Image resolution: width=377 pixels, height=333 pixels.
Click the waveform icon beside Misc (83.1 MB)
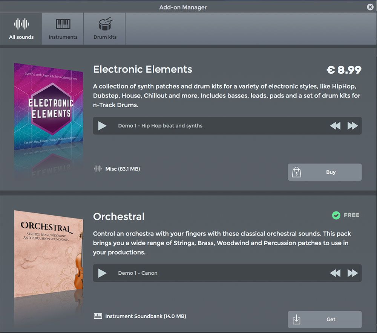tap(98, 169)
